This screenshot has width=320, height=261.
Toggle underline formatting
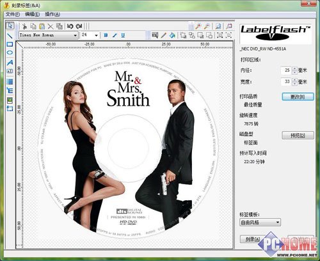[x=123, y=35]
